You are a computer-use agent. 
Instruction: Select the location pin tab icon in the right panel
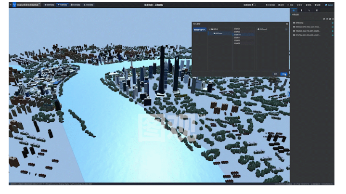(x=301, y=11)
